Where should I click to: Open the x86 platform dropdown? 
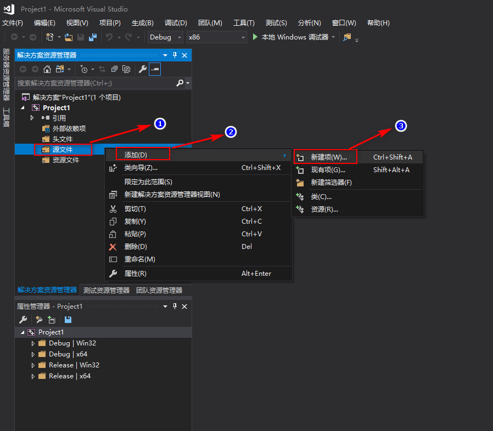coord(216,37)
